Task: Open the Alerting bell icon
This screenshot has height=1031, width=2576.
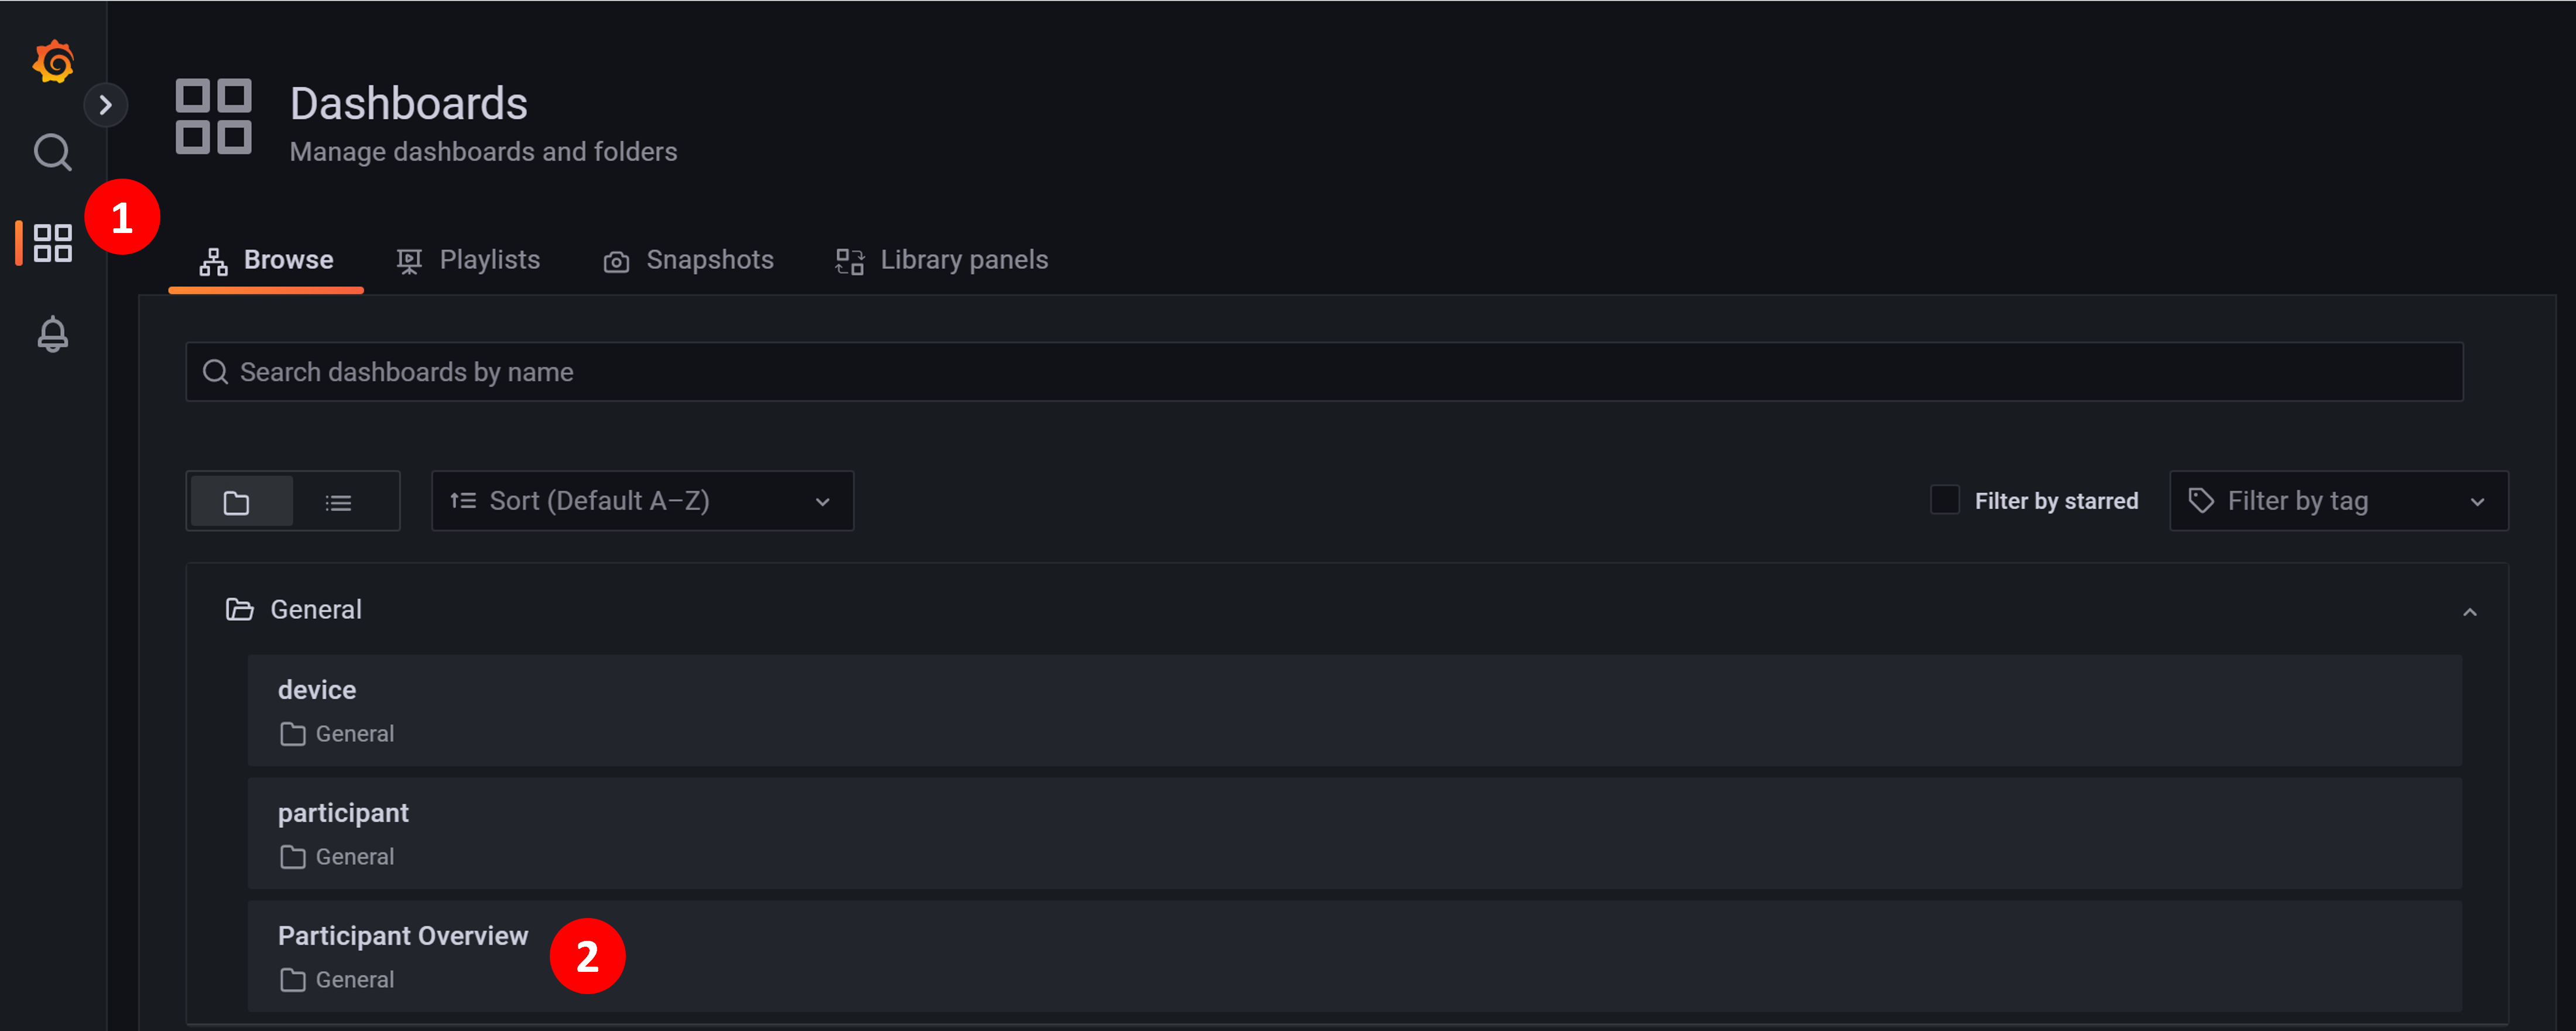Action: 51,333
